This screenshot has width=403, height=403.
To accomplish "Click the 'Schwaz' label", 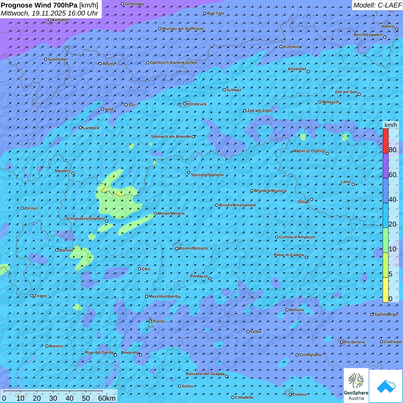I will click(234, 90).
